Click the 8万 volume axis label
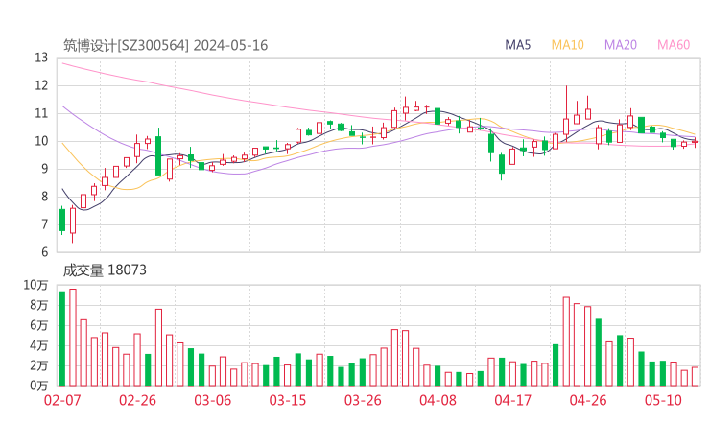Screen dimensions: 710x422 pos(39,305)
